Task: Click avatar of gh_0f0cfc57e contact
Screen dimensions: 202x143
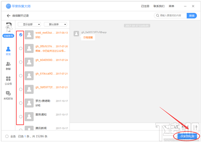Action: [x=29, y=48]
